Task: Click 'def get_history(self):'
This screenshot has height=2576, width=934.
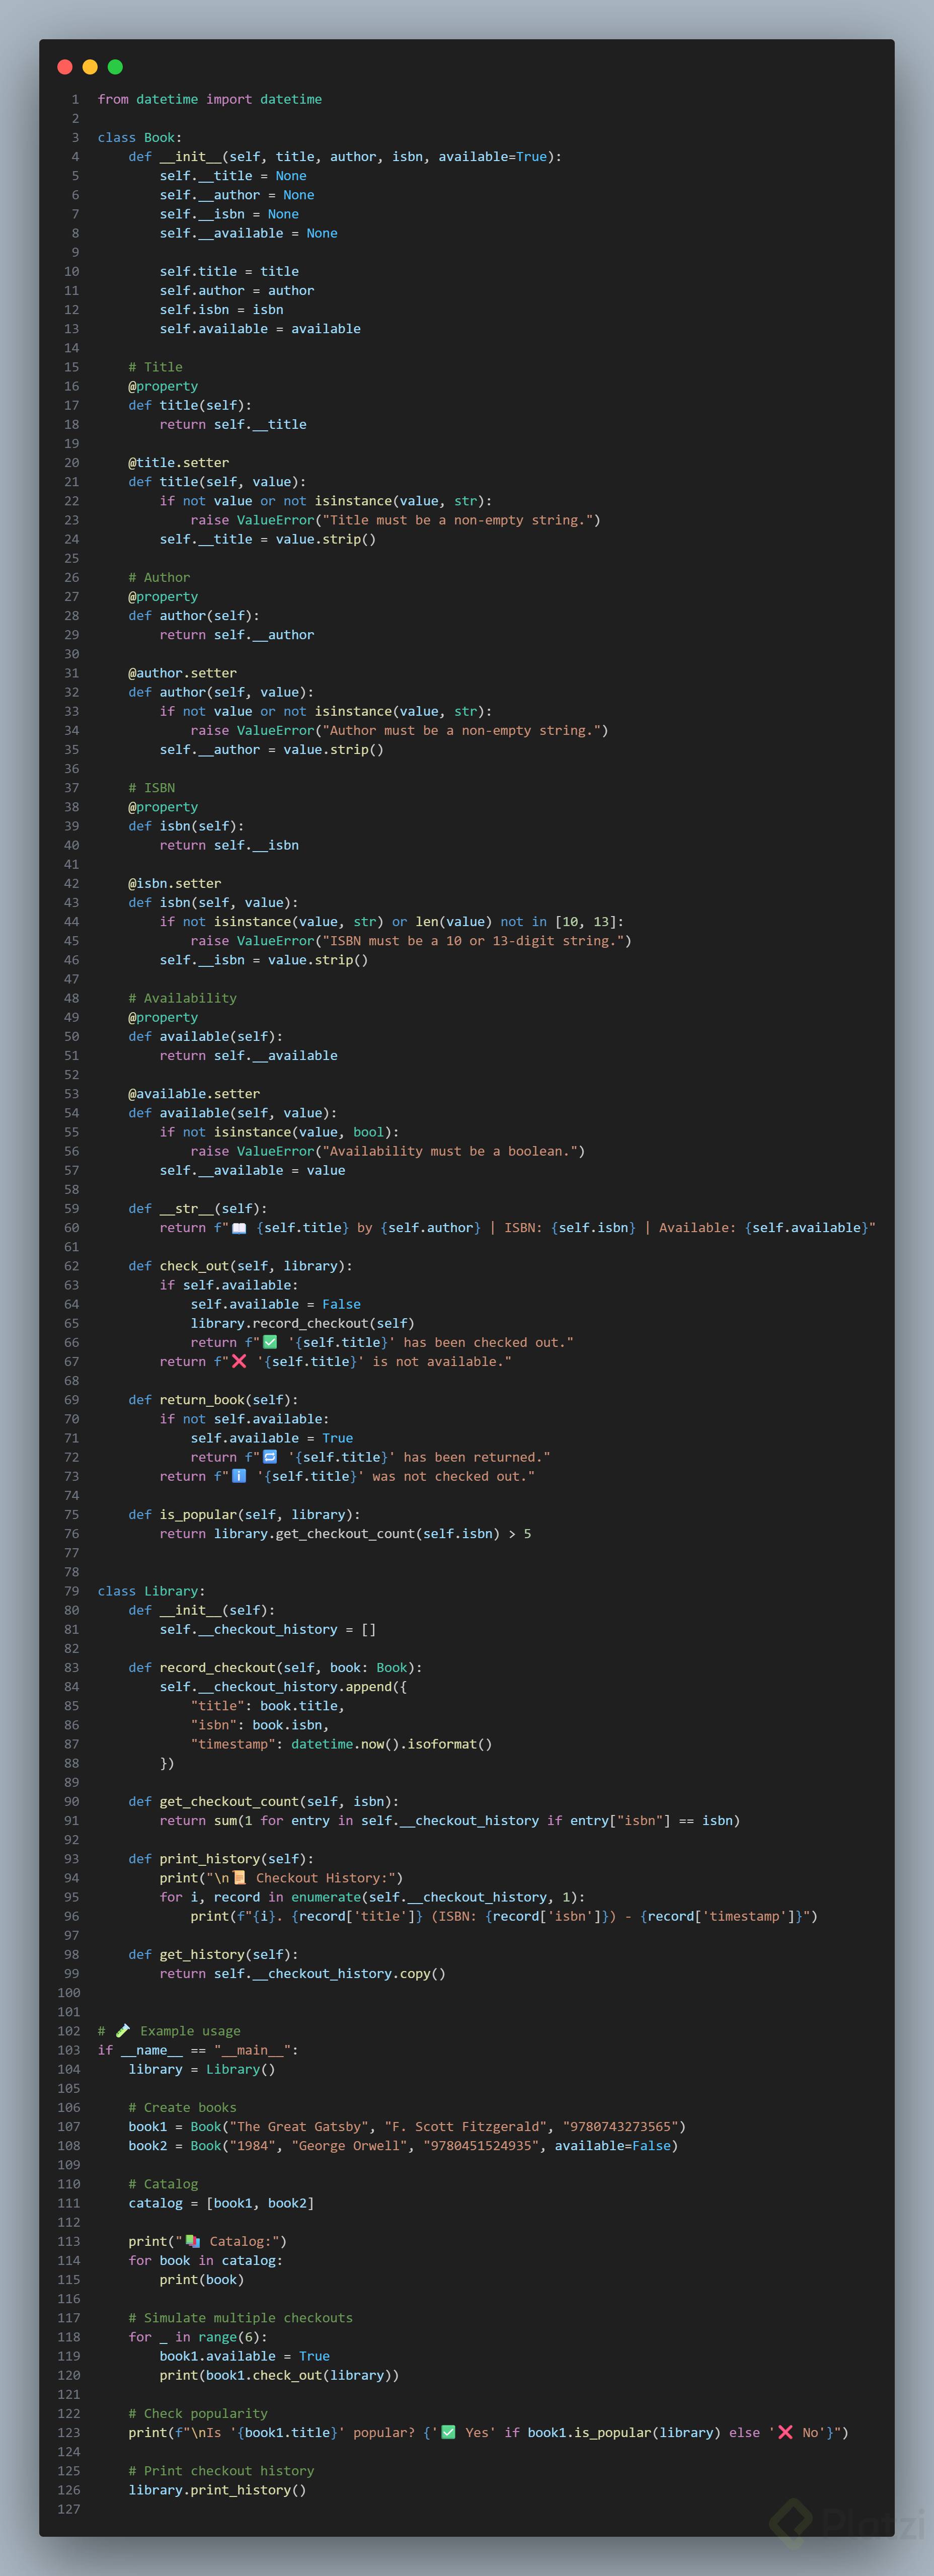Action: (213, 1955)
